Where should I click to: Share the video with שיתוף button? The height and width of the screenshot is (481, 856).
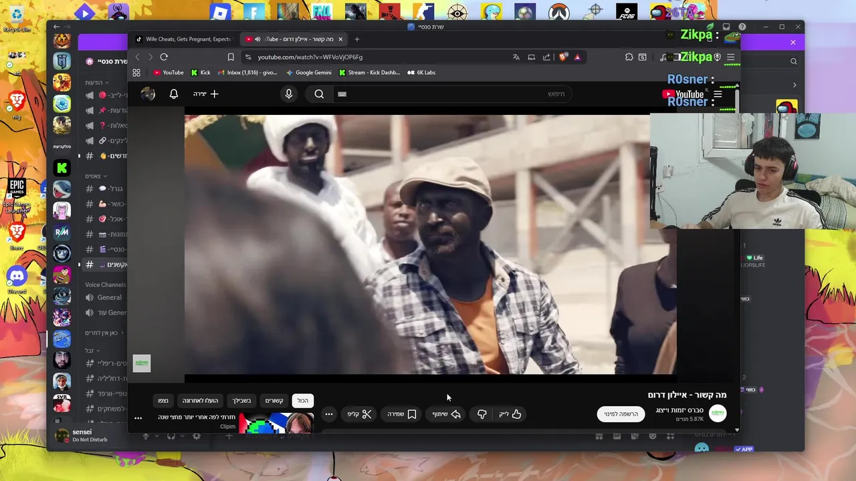point(446,414)
